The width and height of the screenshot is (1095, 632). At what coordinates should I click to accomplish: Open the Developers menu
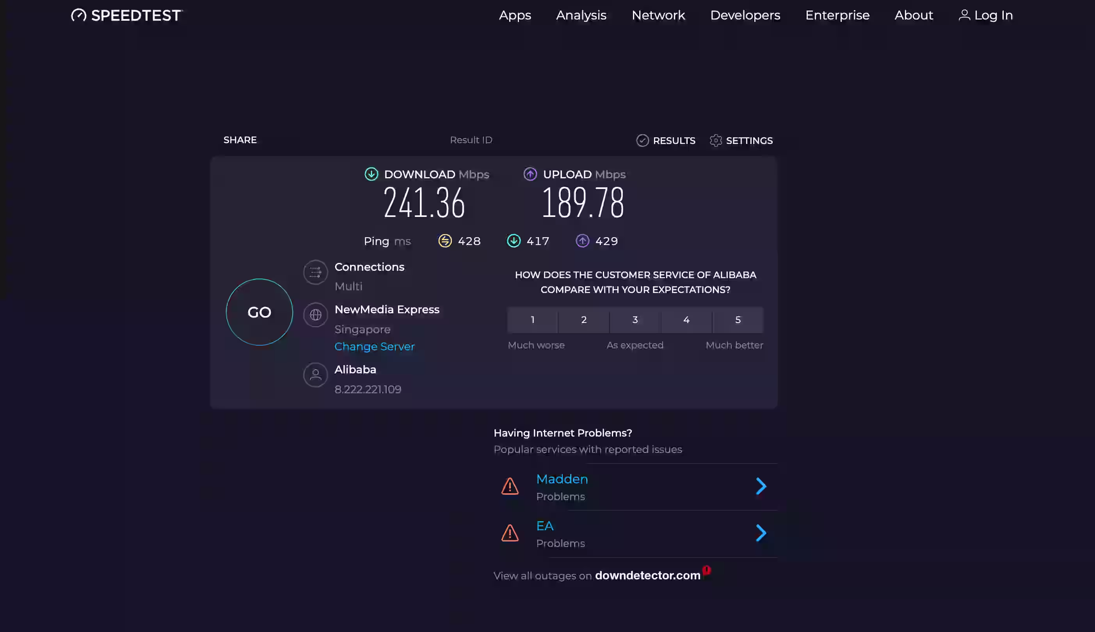(x=745, y=15)
